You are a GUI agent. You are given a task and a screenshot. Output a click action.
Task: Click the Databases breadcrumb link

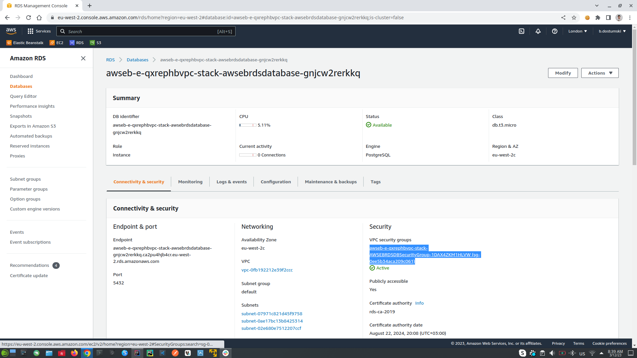[137, 60]
